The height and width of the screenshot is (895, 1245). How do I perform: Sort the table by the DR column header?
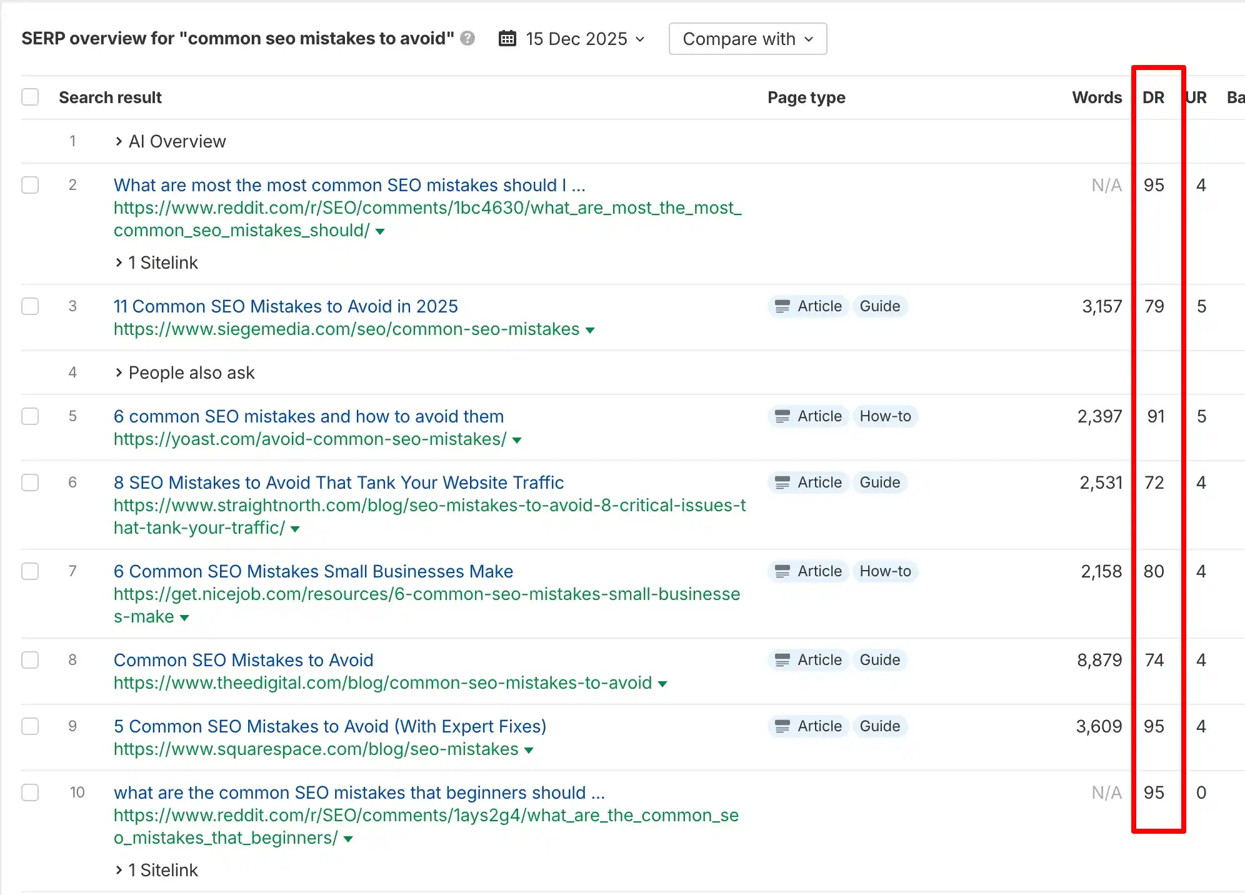(1154, 97)
